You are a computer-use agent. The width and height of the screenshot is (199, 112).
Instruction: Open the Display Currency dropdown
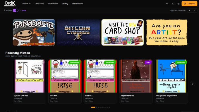192,10
